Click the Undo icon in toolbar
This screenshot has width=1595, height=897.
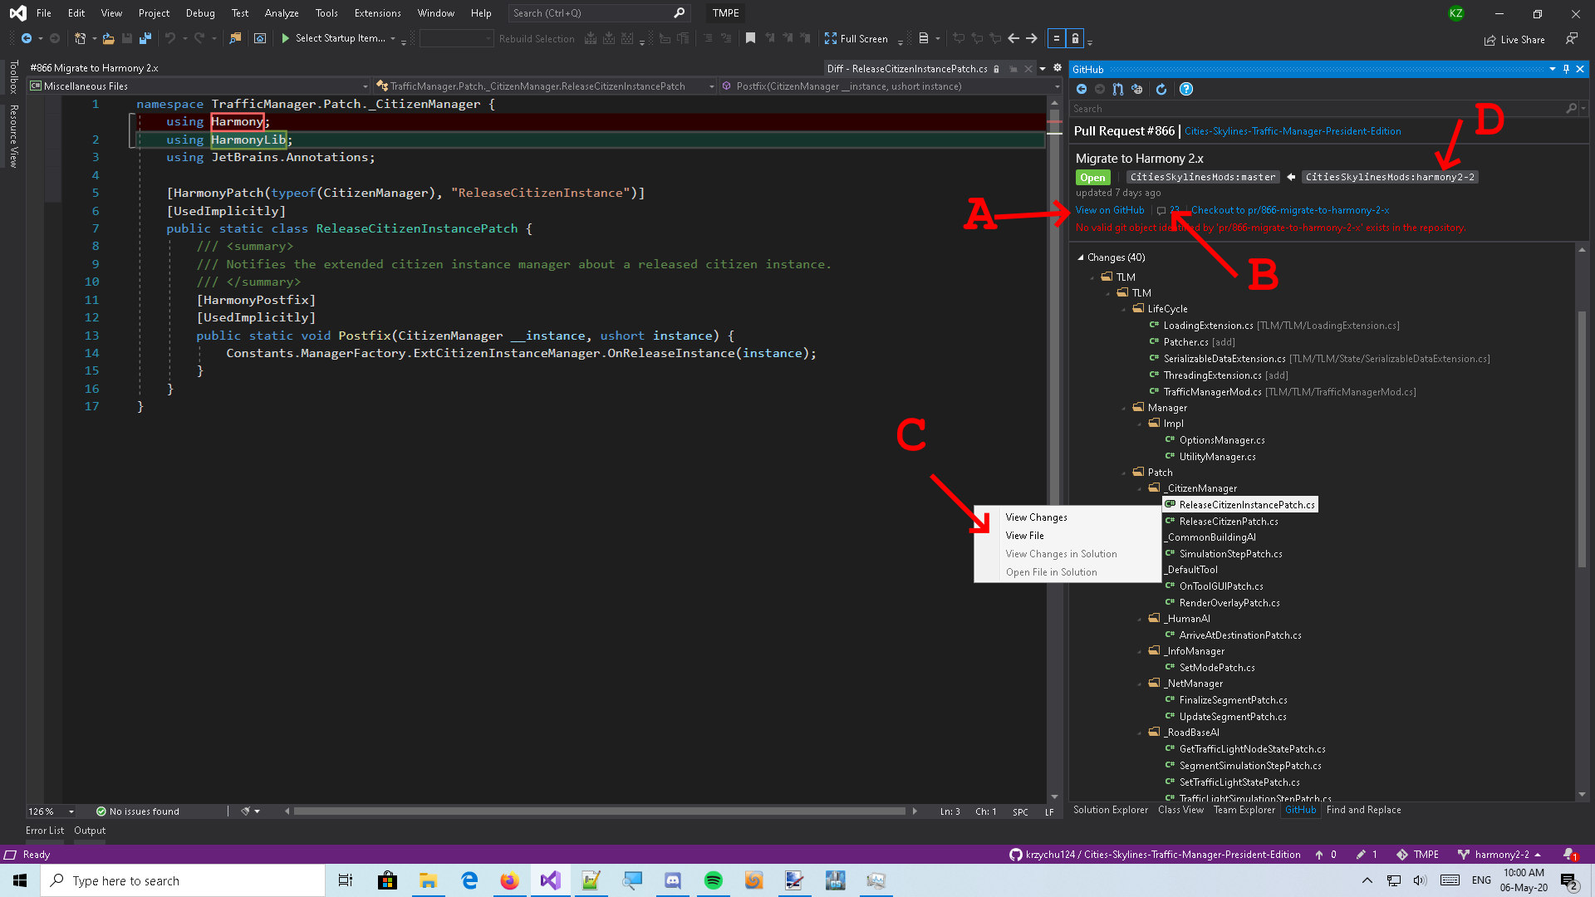point(169,38)
